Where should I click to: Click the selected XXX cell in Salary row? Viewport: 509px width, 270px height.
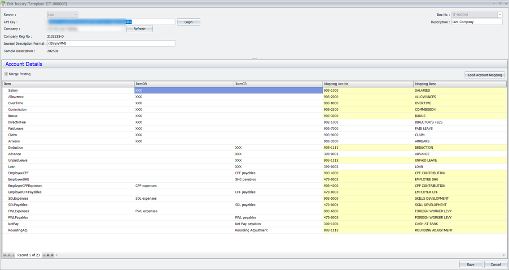coord(184,90)
